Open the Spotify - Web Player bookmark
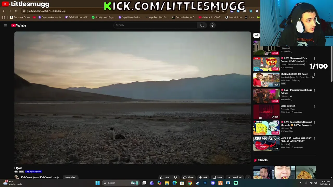 [x=104, y=17]
